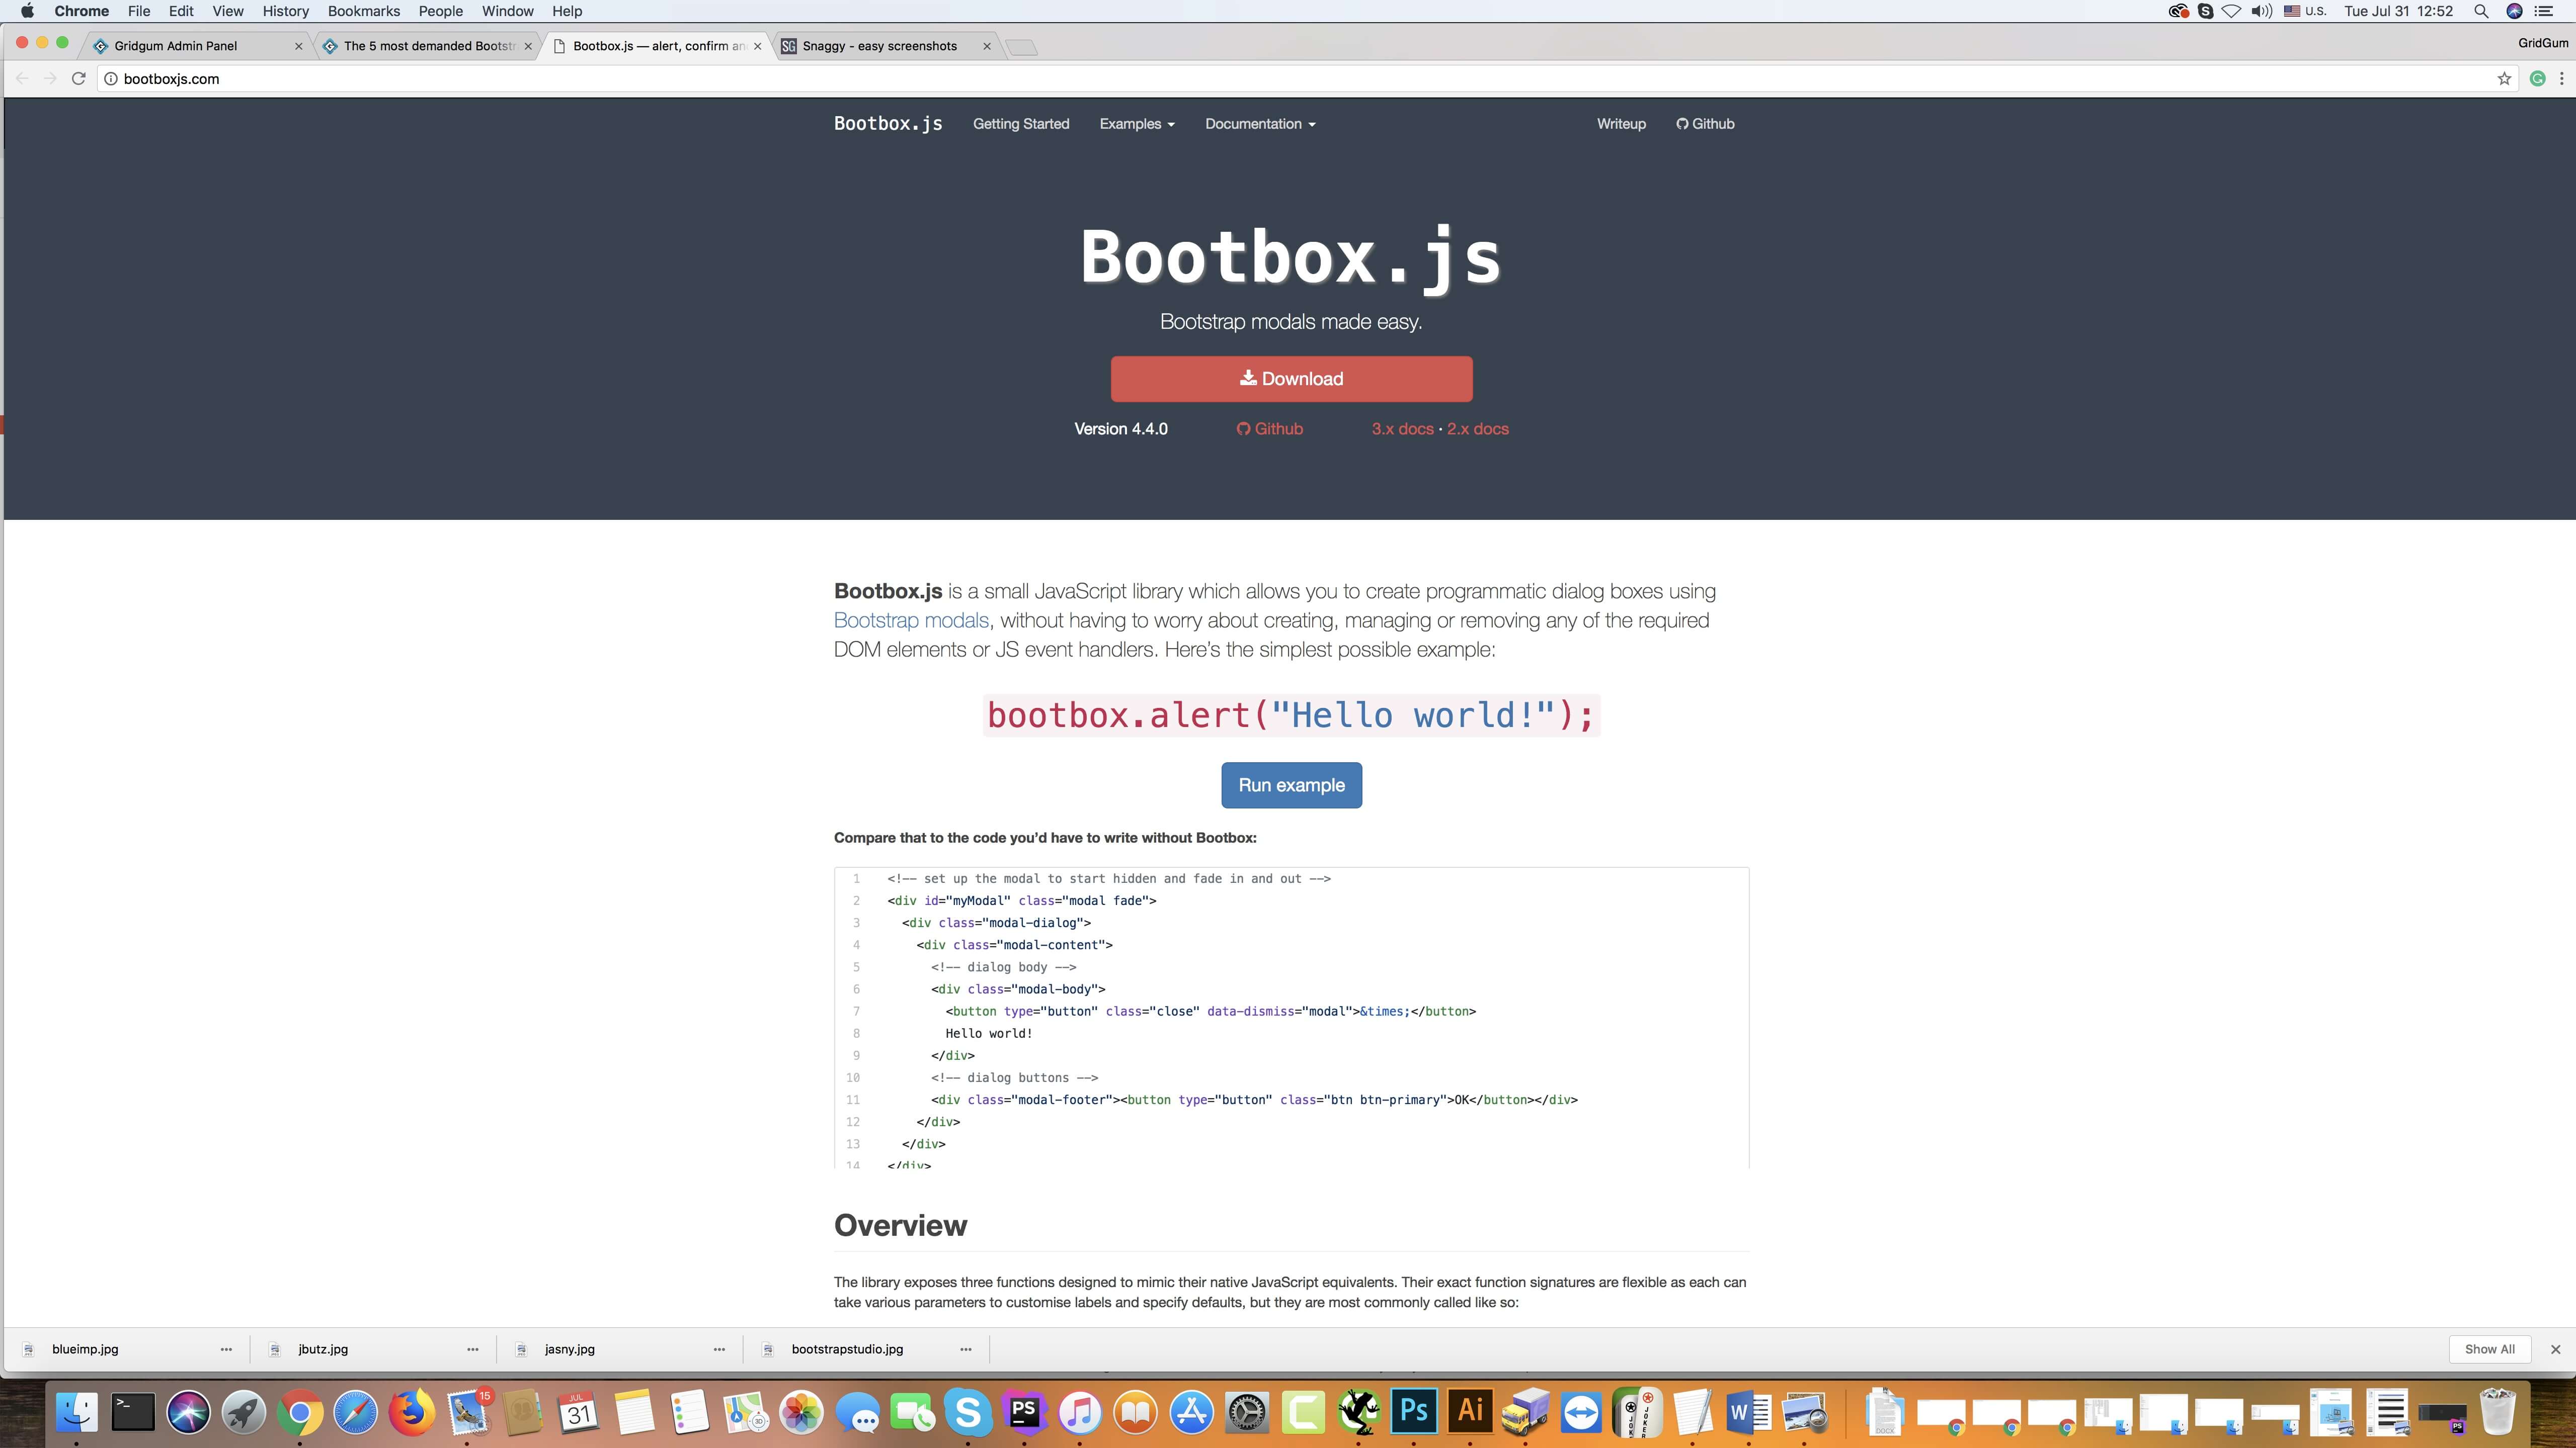2576x1448 pixels.
Task: Open the U.S. input source menu
Action: tap(2305, 11)
